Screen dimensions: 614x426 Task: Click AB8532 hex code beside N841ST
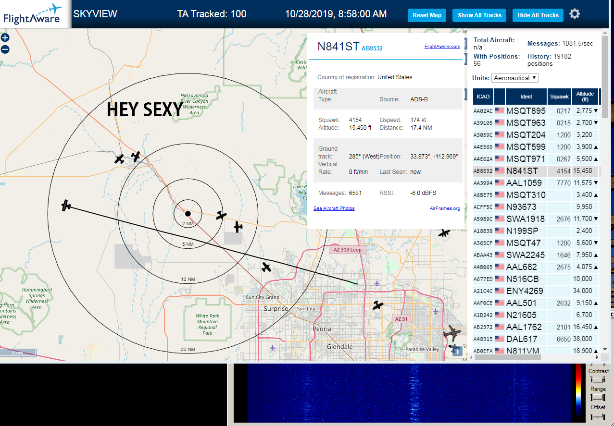point(372,48)
